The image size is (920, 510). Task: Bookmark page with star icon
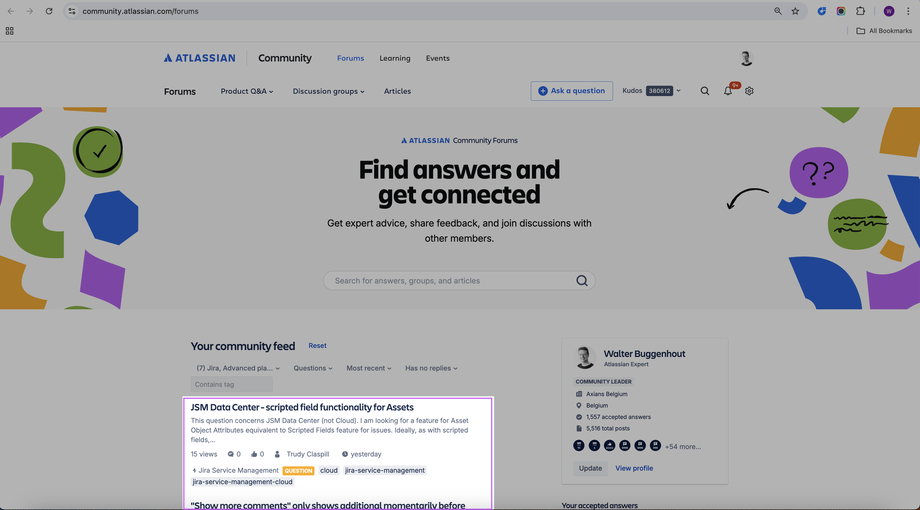point(795,11)
